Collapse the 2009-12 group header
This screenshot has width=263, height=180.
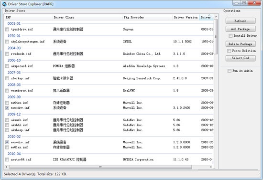pyautogui.click(x=14, y=114)
